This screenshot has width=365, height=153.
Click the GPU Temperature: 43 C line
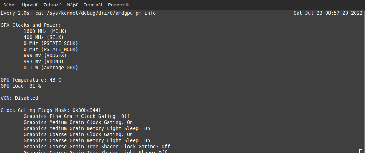31,80
